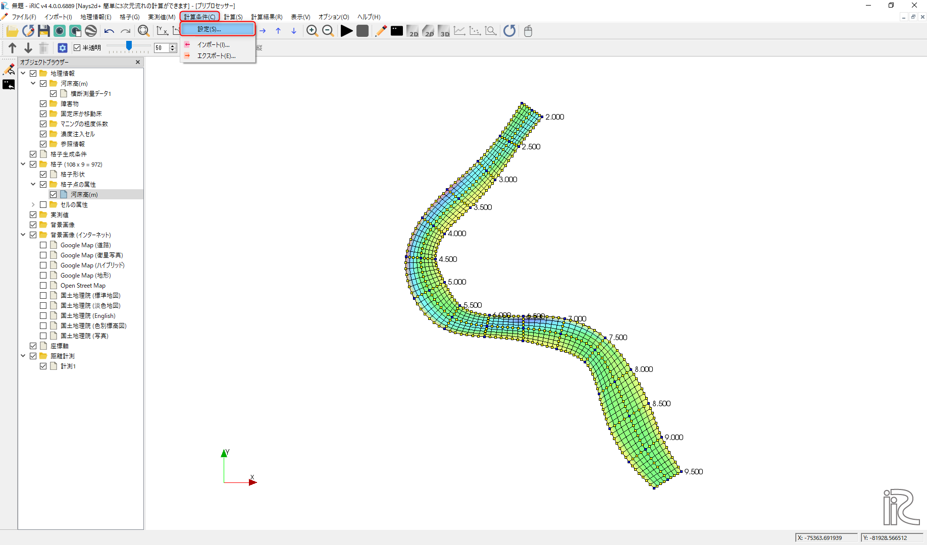
Task: Move the selected item down in object browser
Action: click(x=28, y=48)
